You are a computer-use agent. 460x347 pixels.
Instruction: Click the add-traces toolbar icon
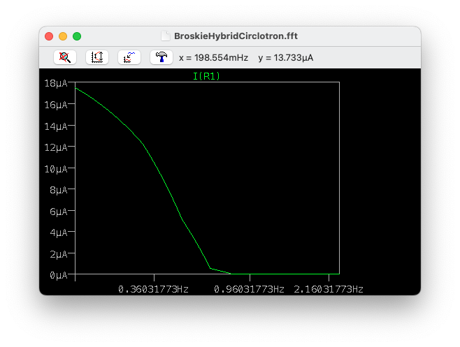129,57
